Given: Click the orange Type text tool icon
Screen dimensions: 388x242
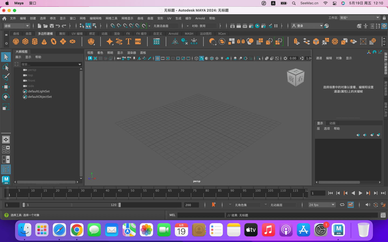Looking at the screenshot, I should point(129,41).
